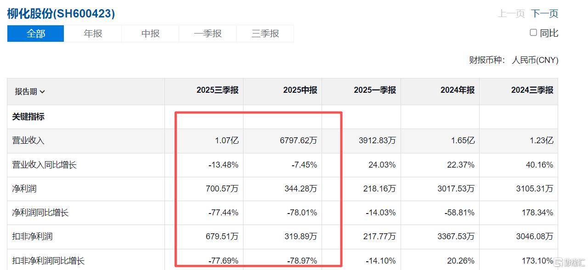The image size is (588, 270).
Task: Open the 一季报 tab
Action: pyautogui.click(x=208, y=34)
